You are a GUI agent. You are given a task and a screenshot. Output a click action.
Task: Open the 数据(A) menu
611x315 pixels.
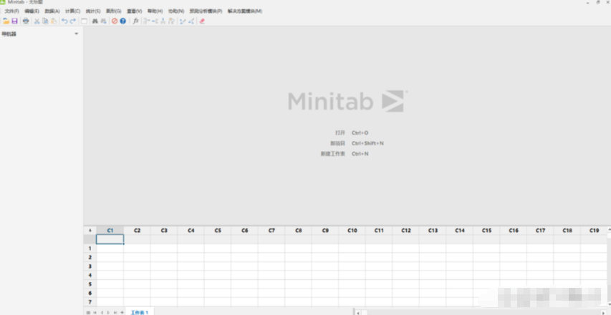52,11
